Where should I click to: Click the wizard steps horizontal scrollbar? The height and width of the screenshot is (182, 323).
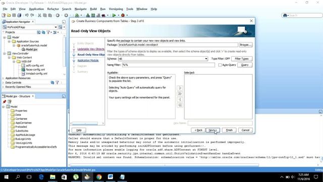85,123
